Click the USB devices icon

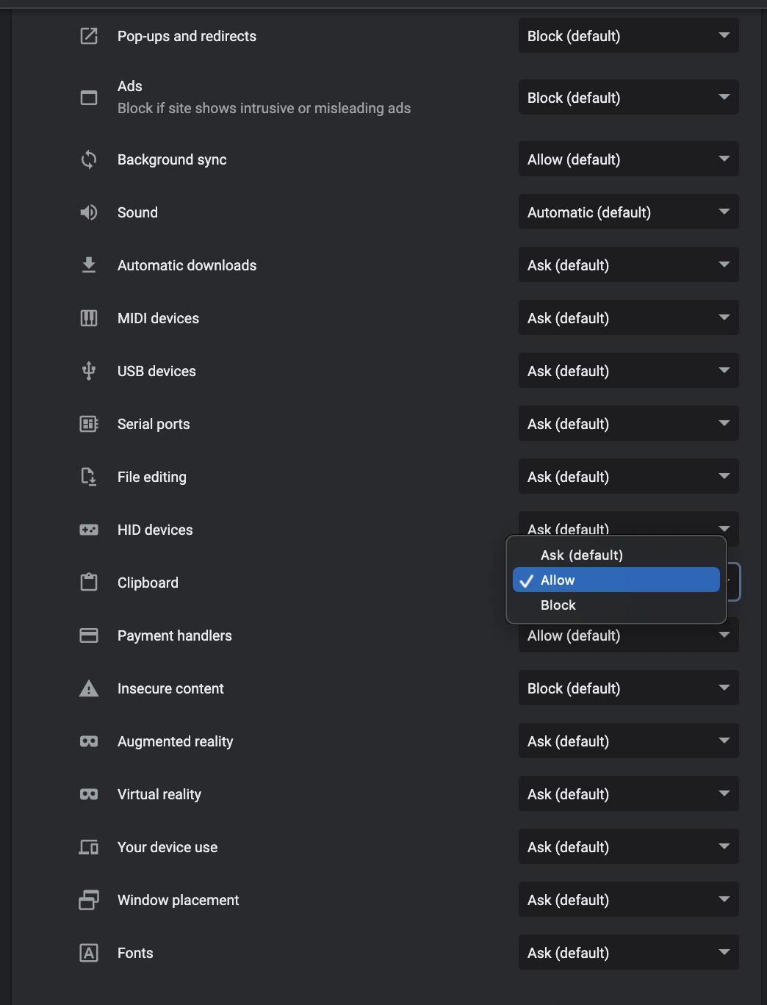tap(89, 371)
